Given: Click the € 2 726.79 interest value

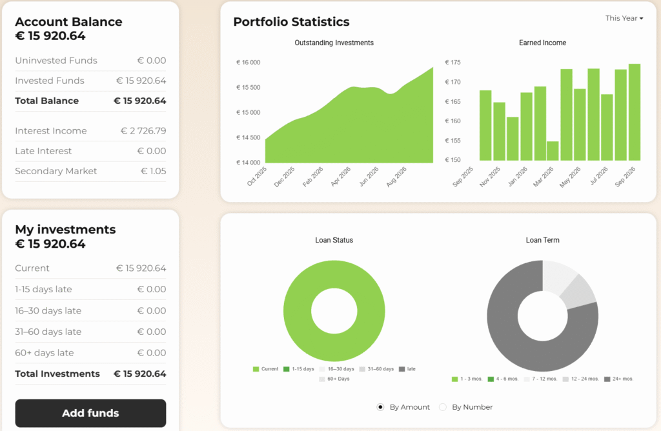Looking at the screenshot, I should coord(143,131).
